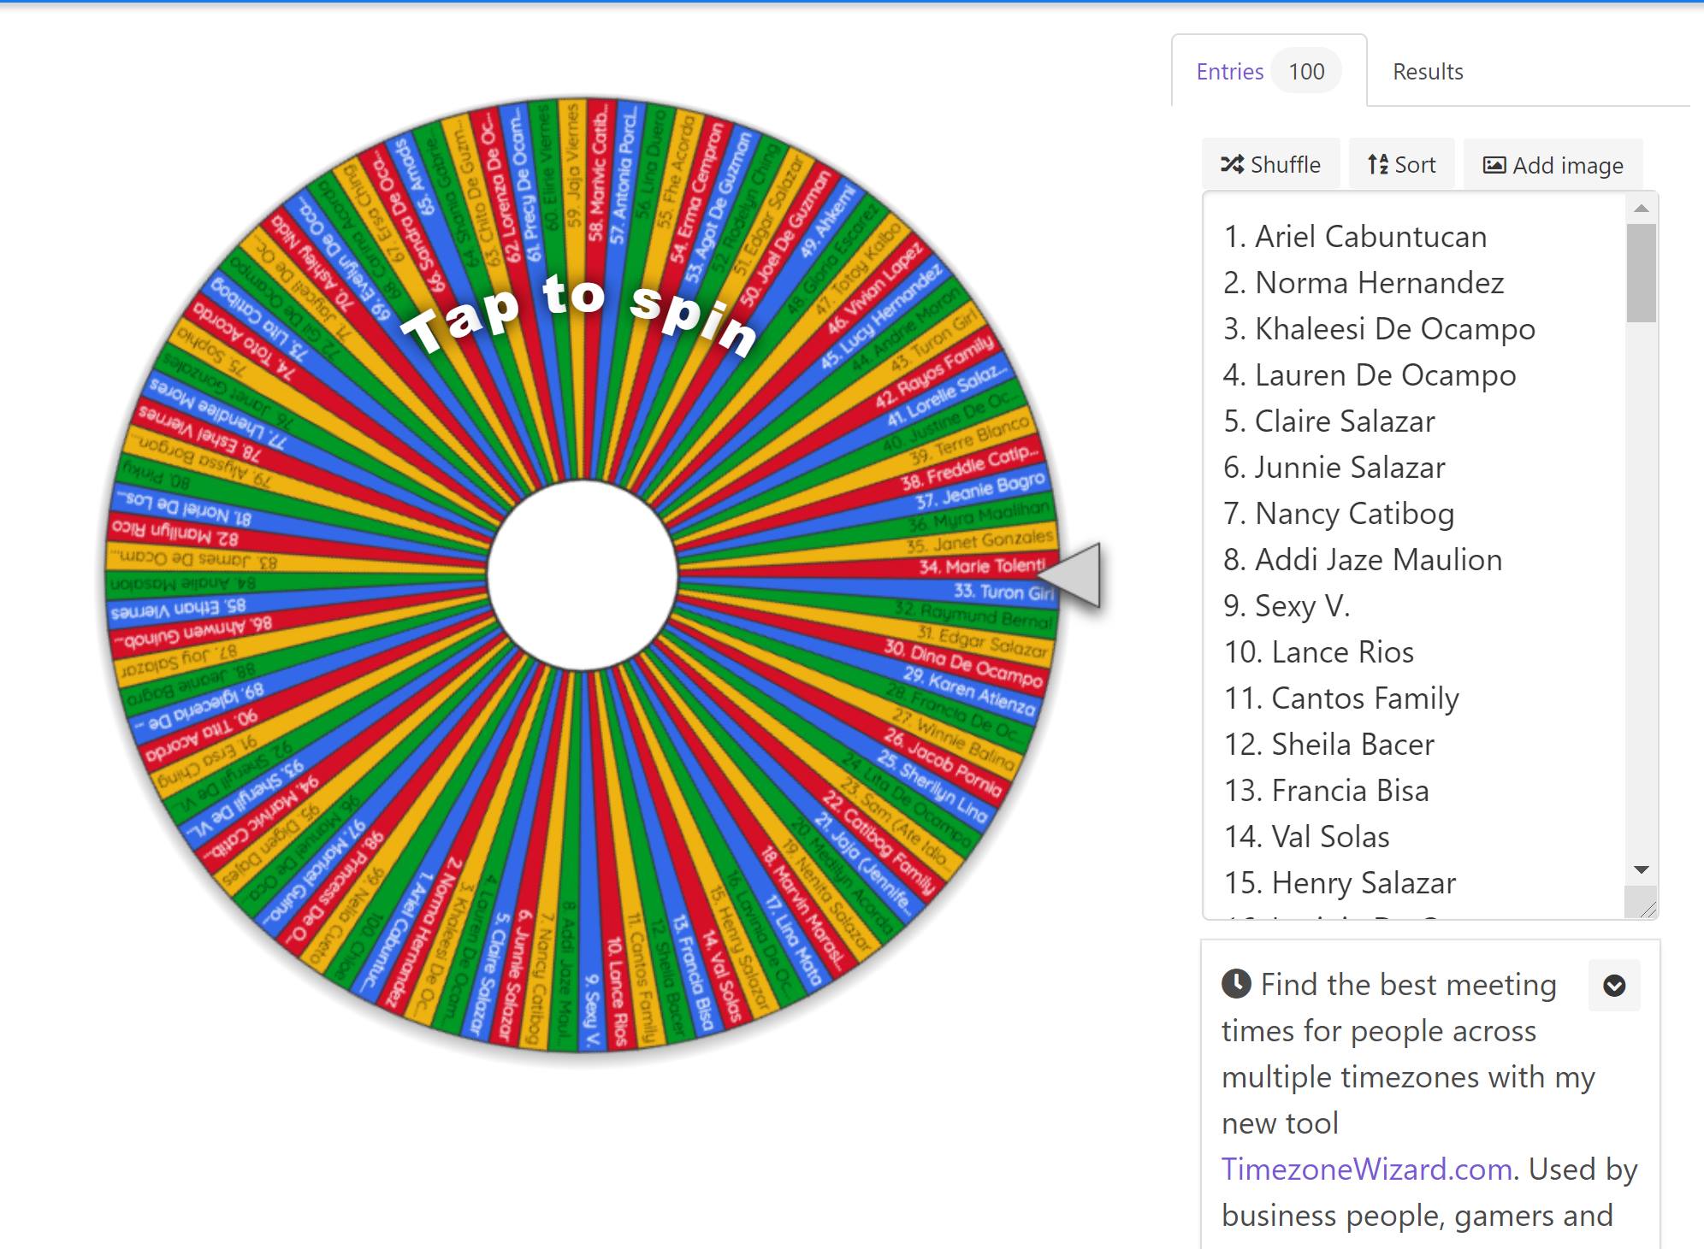Click the '34. Marie Tolenti' wheel slice
The width and height of the screenshot is (1704, 1249).
(983, 566)
